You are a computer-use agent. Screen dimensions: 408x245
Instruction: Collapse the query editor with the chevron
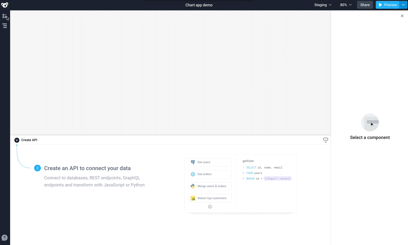(325, 142)
